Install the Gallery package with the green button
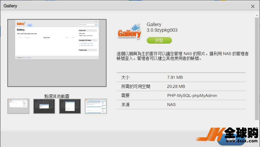 [x=159, y=40]
